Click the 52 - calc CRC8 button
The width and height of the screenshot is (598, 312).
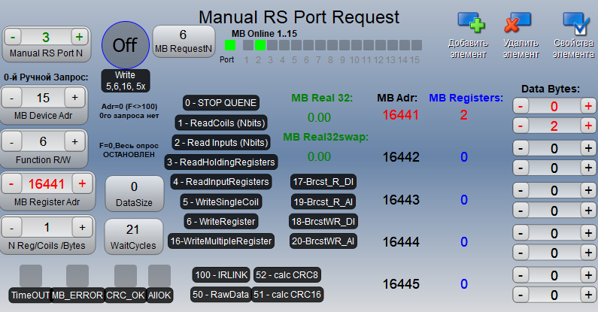[x=287, y=275]
